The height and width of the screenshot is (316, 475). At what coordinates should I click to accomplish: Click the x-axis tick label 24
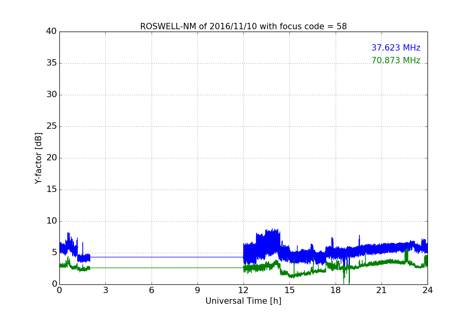click(x=427, y=290)
